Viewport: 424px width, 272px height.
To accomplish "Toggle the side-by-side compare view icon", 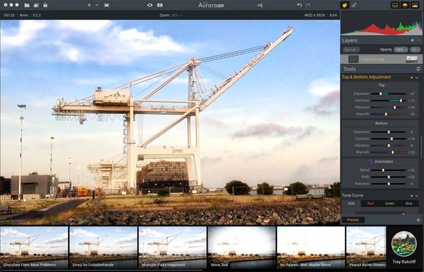I will pos(160,5).
